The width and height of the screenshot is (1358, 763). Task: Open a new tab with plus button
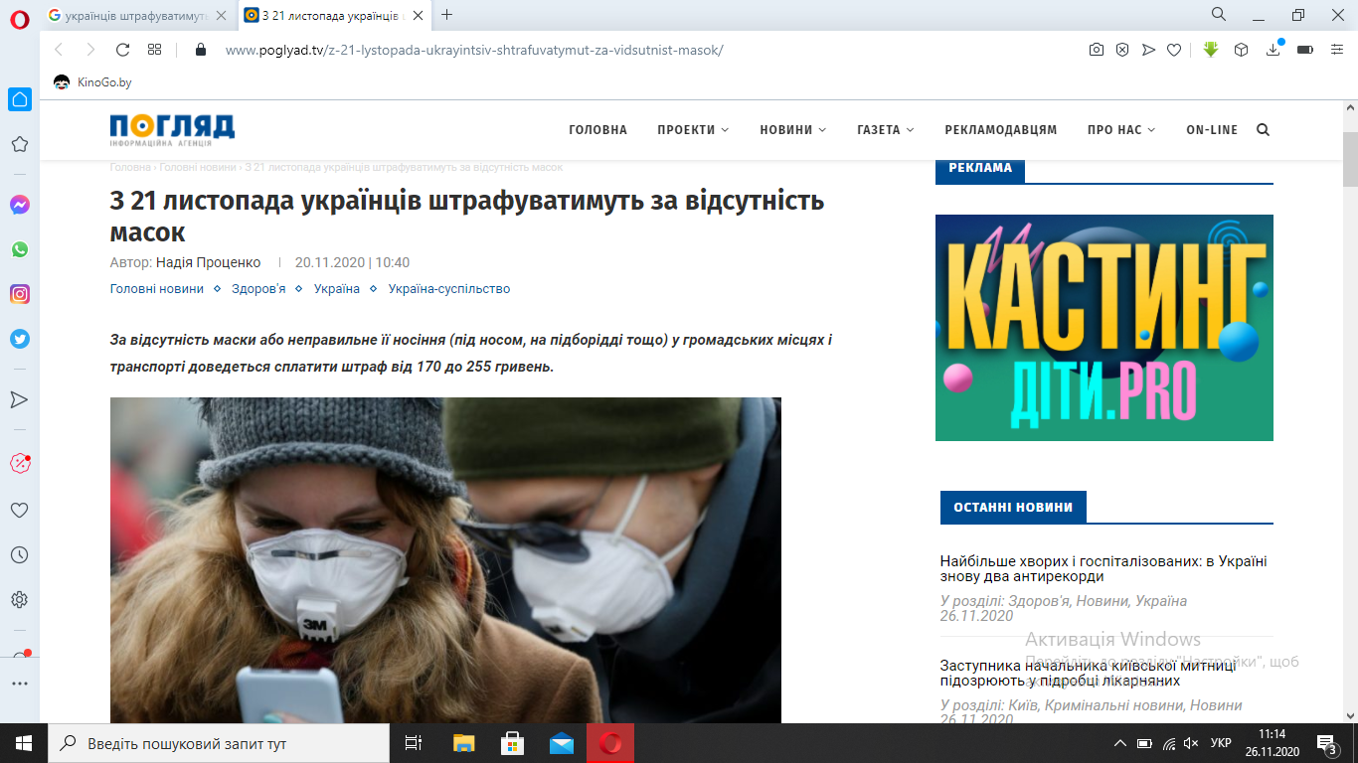pos(447,15)
